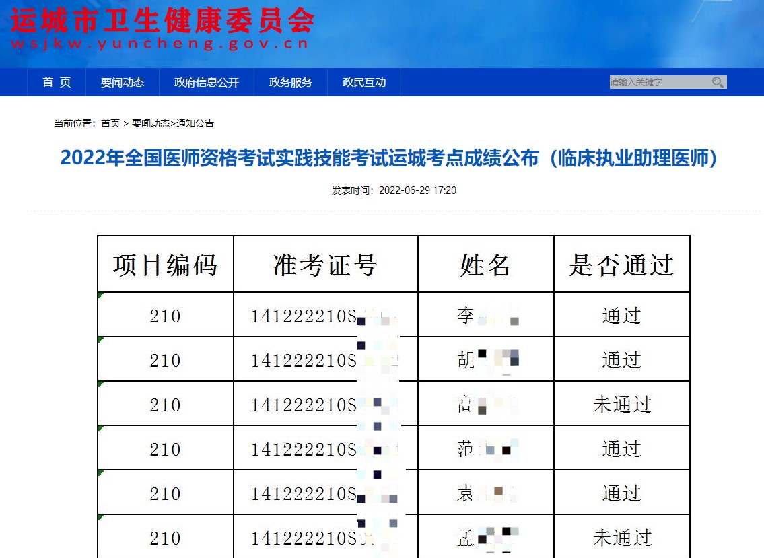Click the 运城市卫生健康委员会 site title logo

[162, 22]
